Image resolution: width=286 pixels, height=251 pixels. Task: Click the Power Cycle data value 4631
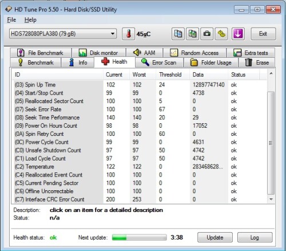pos(198,142)
